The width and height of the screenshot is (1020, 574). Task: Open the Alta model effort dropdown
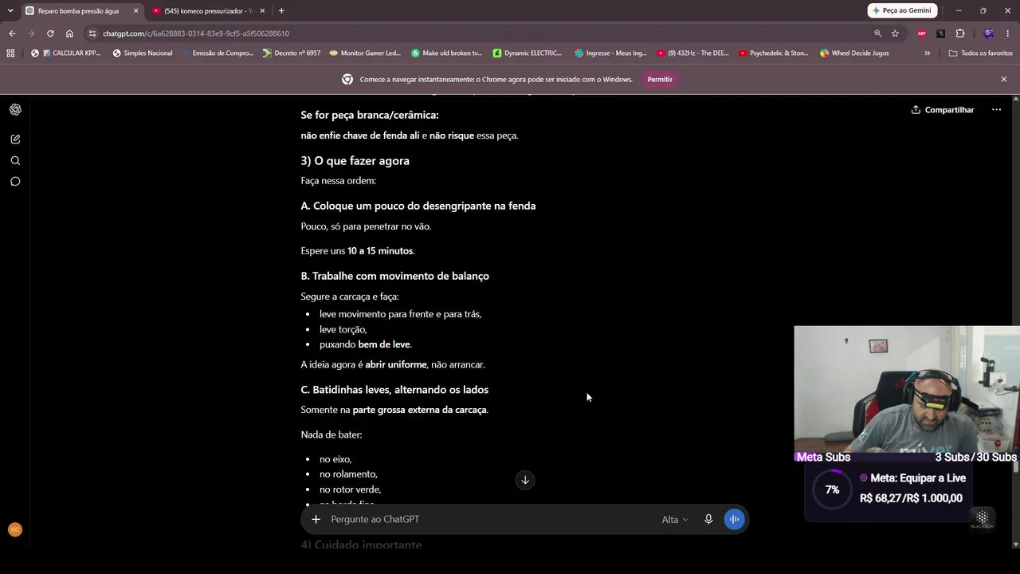click(674, 520)
